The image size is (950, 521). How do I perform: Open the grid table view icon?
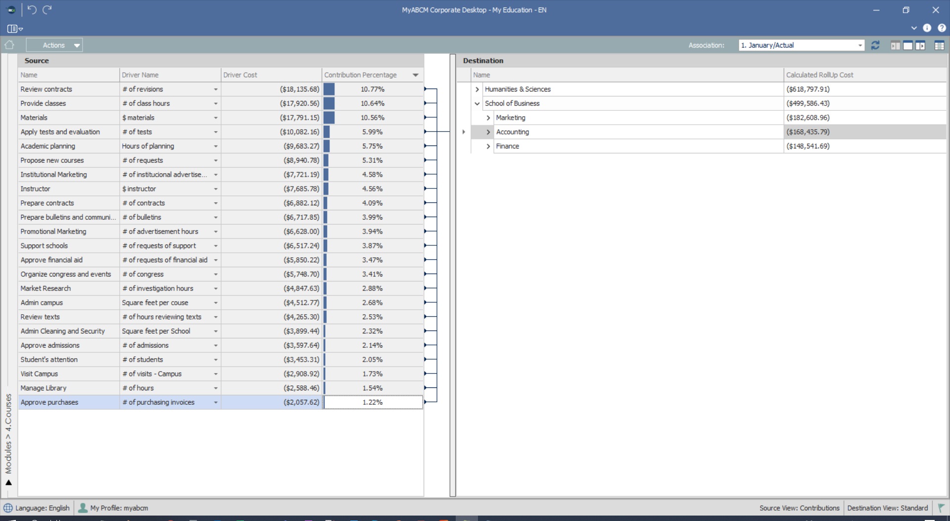click(x=939, y=46)
